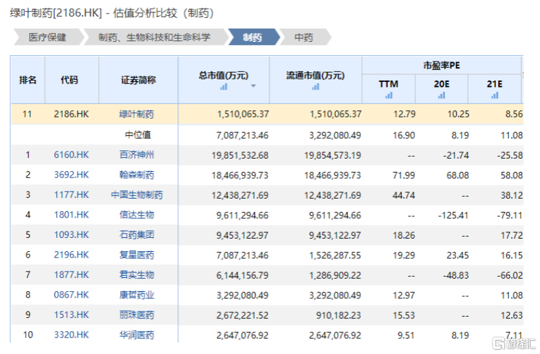Click the 排名 column header
The image size is (540, 354).
28,80
